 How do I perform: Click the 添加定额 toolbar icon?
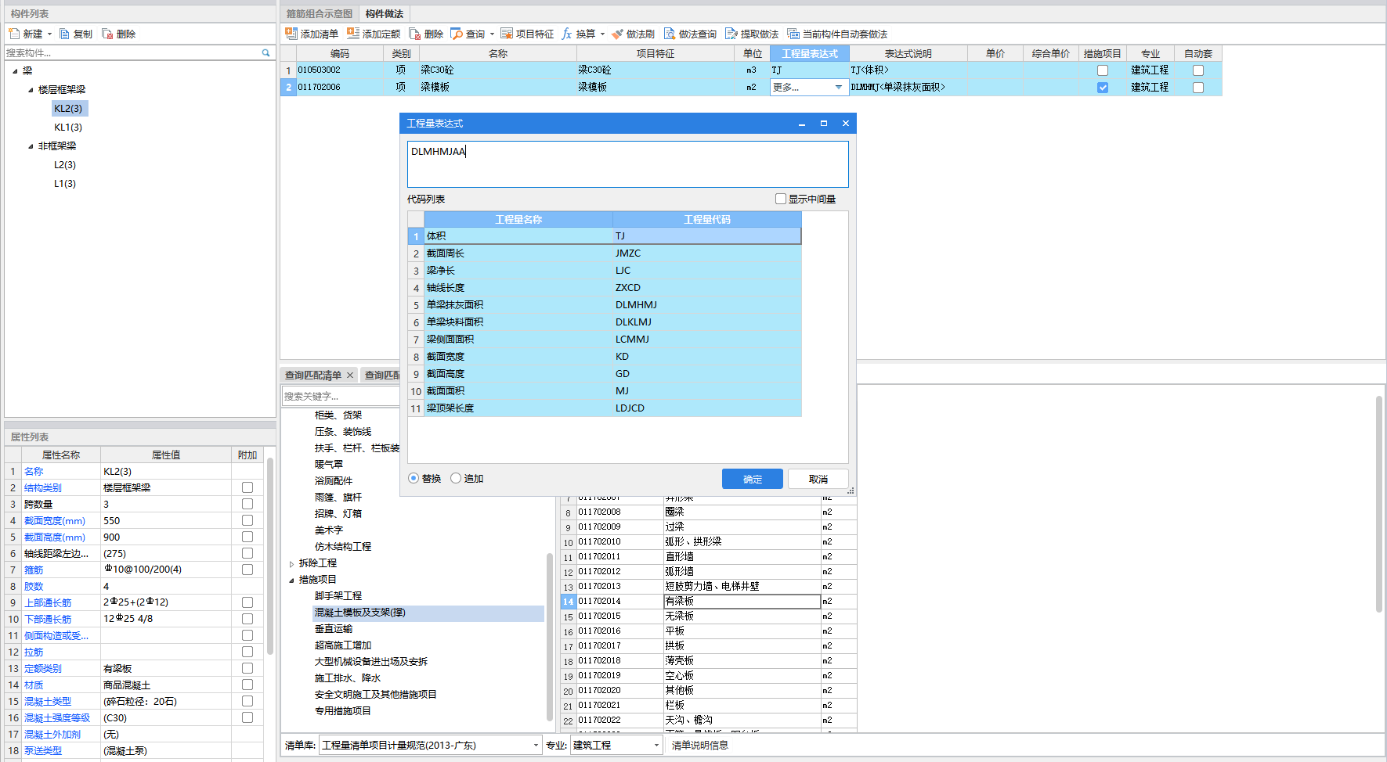tap(353, 34)
